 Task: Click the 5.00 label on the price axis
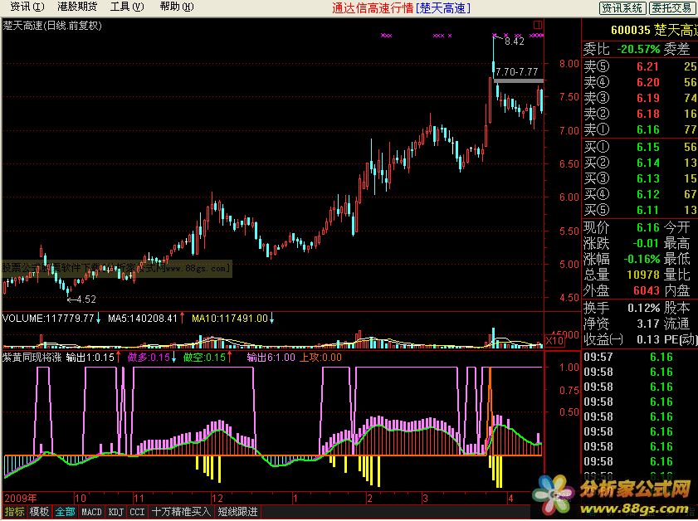coord(569,265)
